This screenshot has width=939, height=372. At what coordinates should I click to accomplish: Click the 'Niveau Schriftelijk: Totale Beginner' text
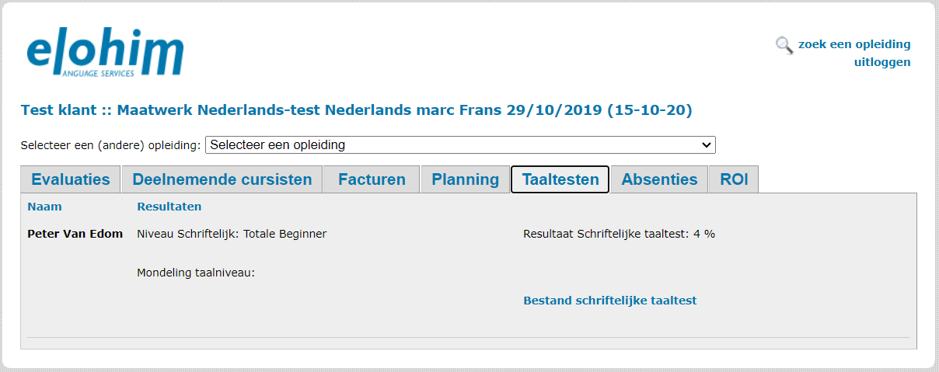click(232, 234)
